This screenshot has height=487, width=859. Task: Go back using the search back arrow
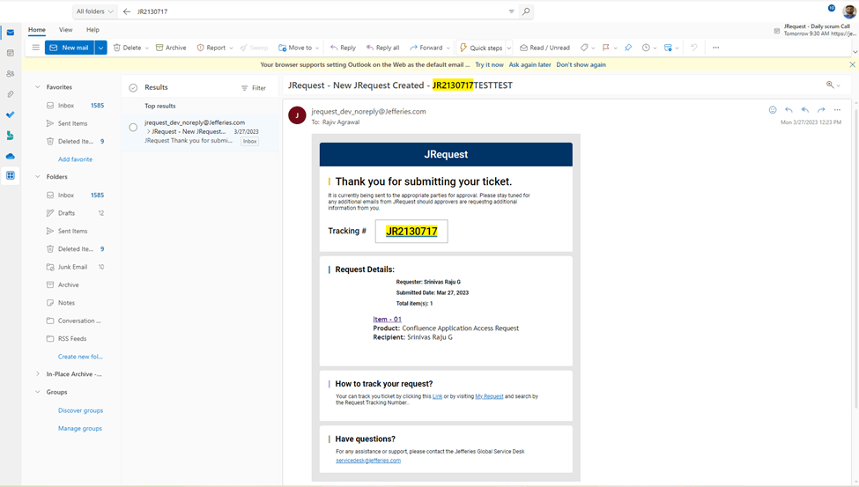click(x=127, y=11)
